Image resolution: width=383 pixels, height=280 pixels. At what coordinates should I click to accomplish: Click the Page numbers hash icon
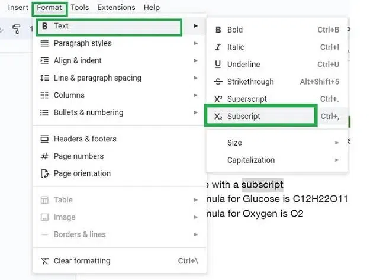tap(44, 156)
